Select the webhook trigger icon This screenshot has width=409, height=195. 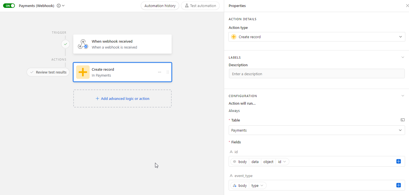[83, 44]
